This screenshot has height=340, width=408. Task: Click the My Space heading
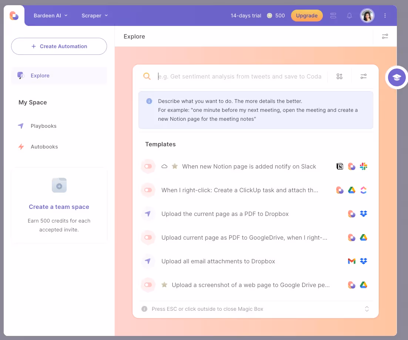tap(33, 103)
